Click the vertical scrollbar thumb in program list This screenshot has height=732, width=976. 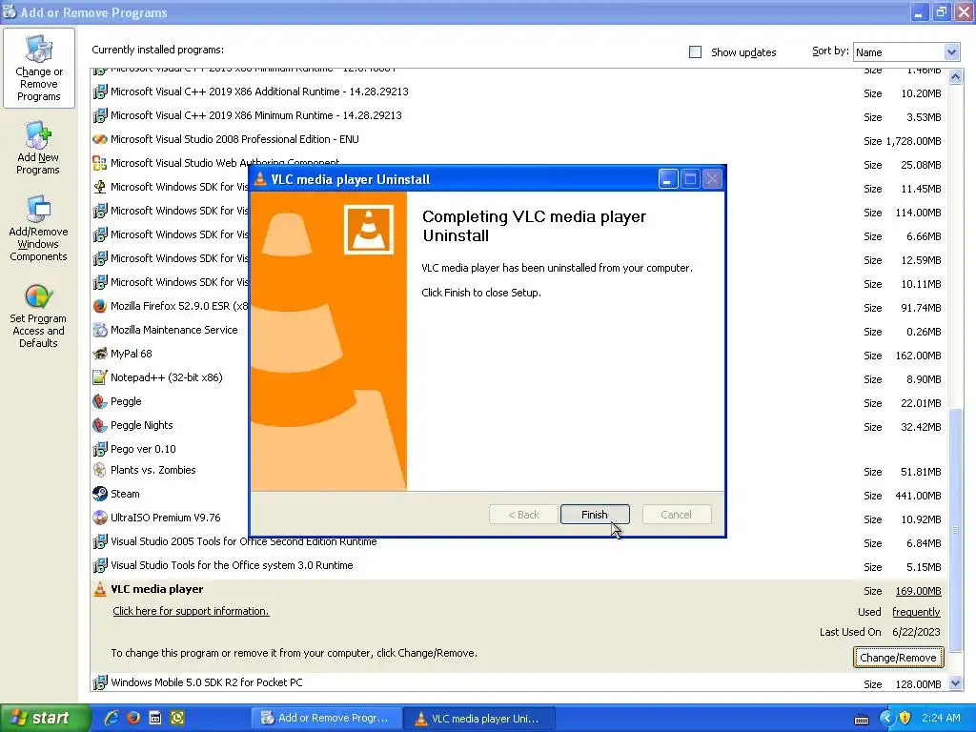click(x=955, y=531)
